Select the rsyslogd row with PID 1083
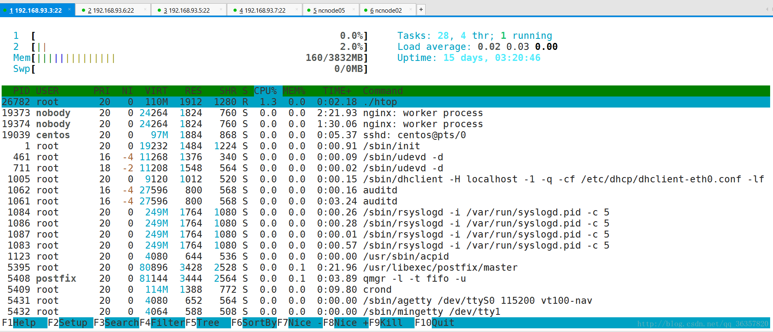The height and width of the screenshot is (332, 773). 386,245
